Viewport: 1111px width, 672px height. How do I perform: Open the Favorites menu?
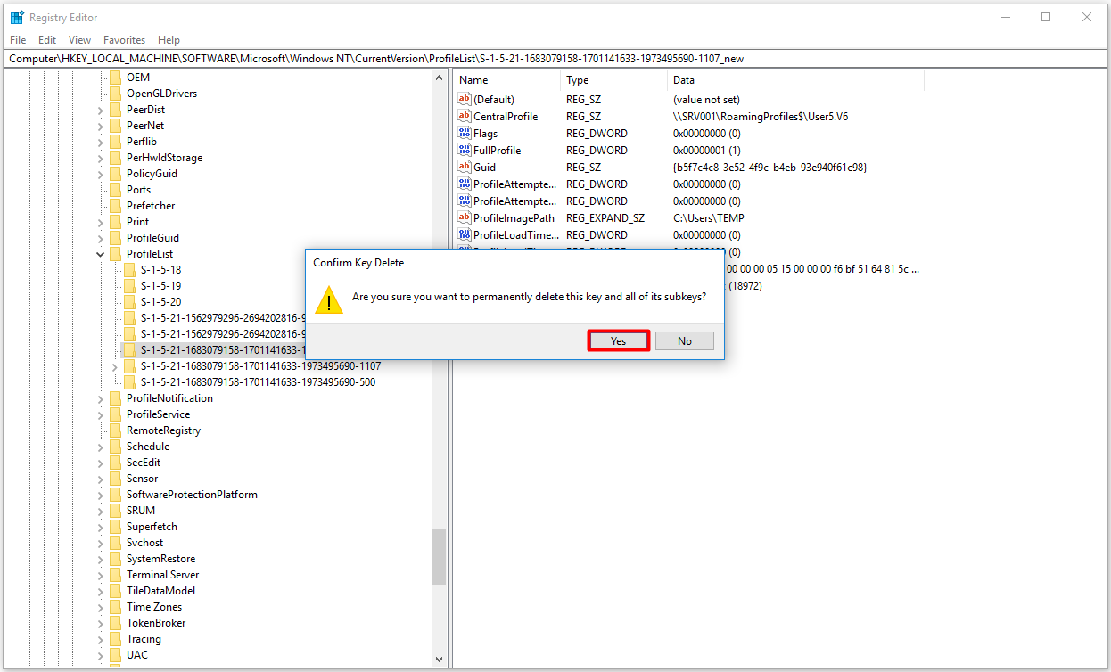click(124, 40)
